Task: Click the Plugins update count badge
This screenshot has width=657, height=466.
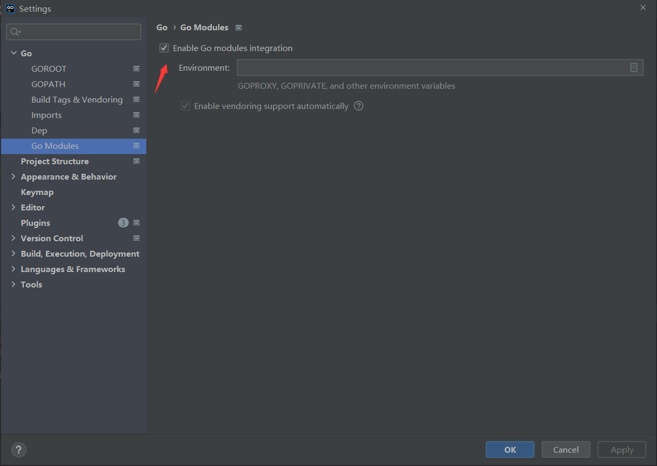Action: 123,223
